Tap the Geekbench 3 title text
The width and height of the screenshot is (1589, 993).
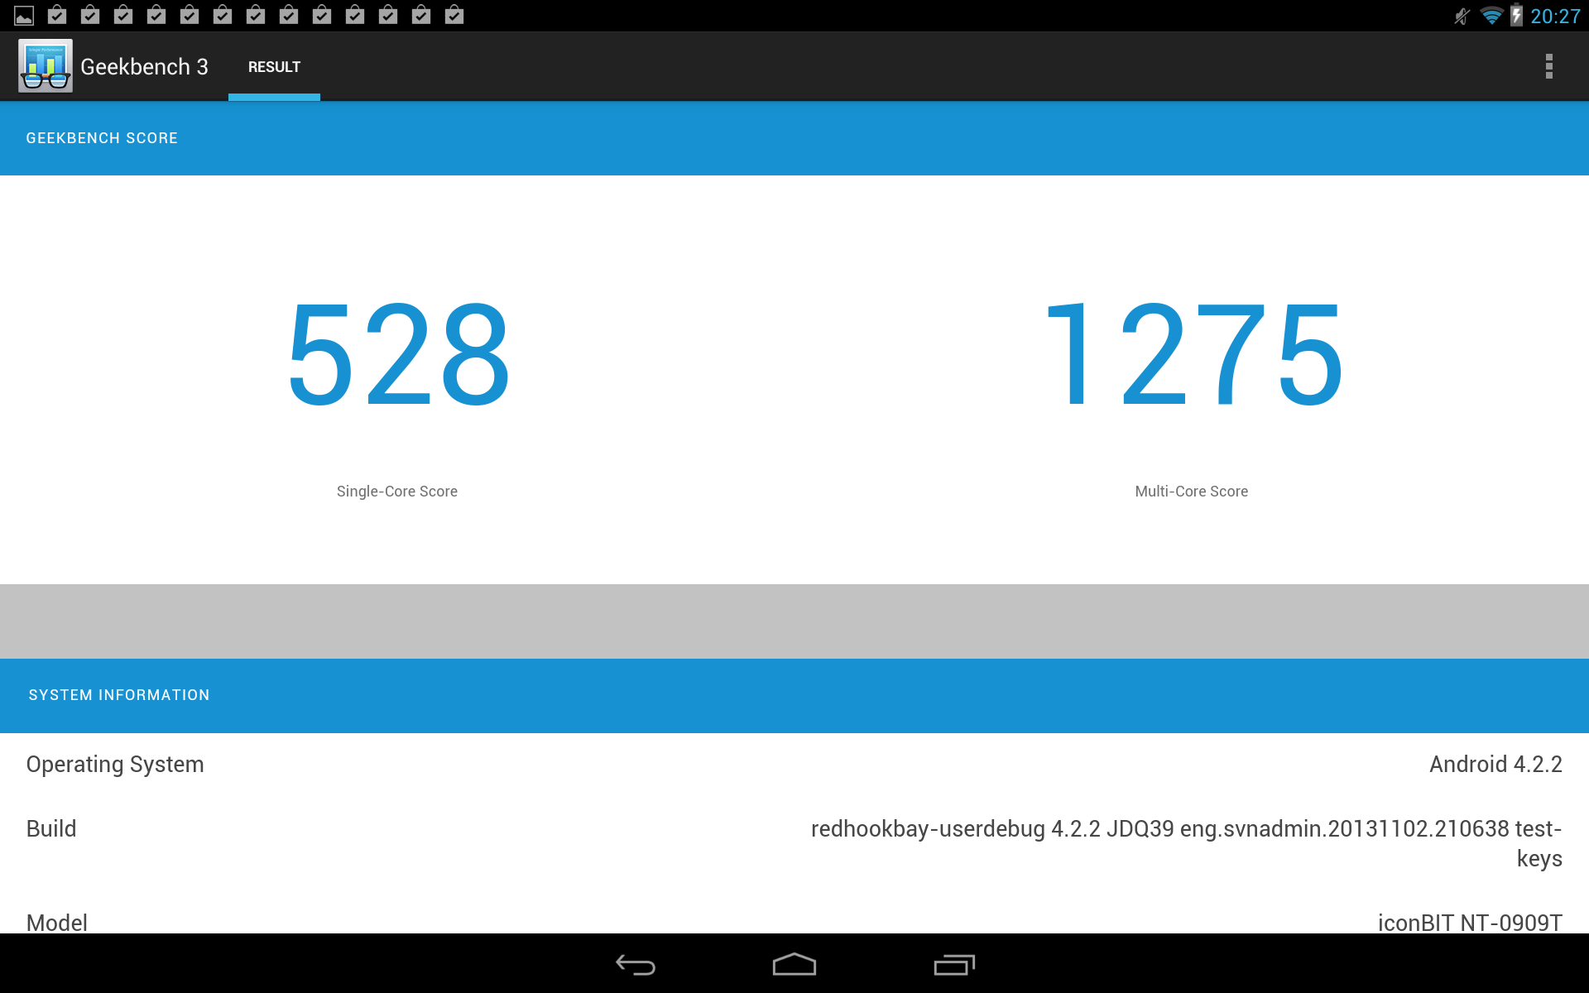pos(144,67)
